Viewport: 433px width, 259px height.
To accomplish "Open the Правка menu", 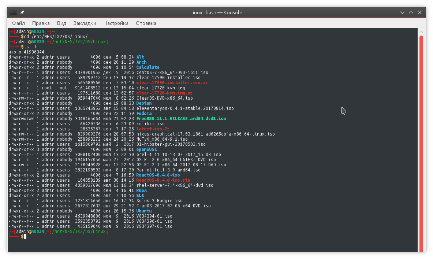I will pyautogui.click(x=41, y=23).
